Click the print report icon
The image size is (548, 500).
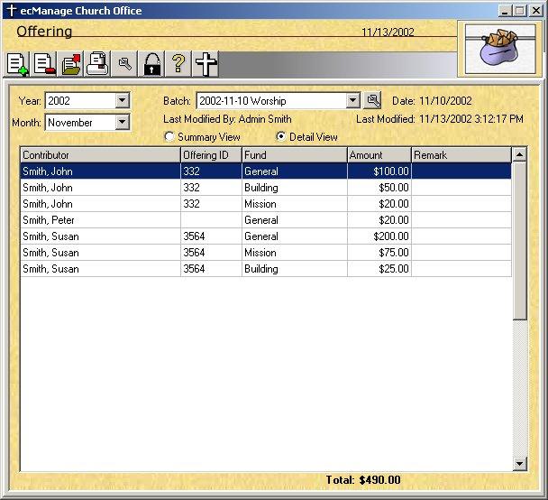coord(97,64)
